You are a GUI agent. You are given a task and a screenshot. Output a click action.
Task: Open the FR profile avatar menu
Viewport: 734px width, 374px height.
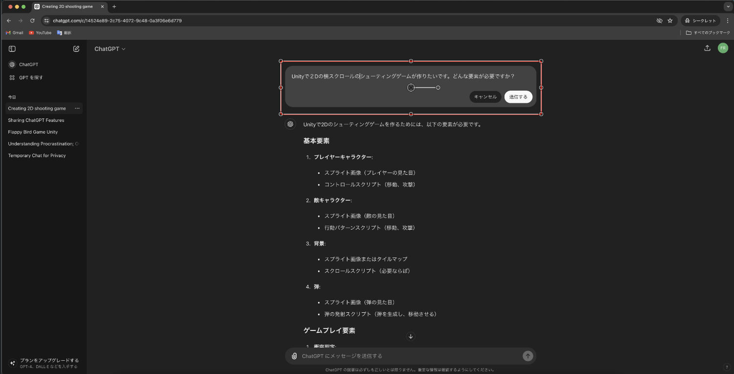tap(723, 48)
